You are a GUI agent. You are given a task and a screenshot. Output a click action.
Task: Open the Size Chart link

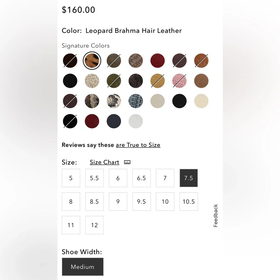[x=104, y=162]
